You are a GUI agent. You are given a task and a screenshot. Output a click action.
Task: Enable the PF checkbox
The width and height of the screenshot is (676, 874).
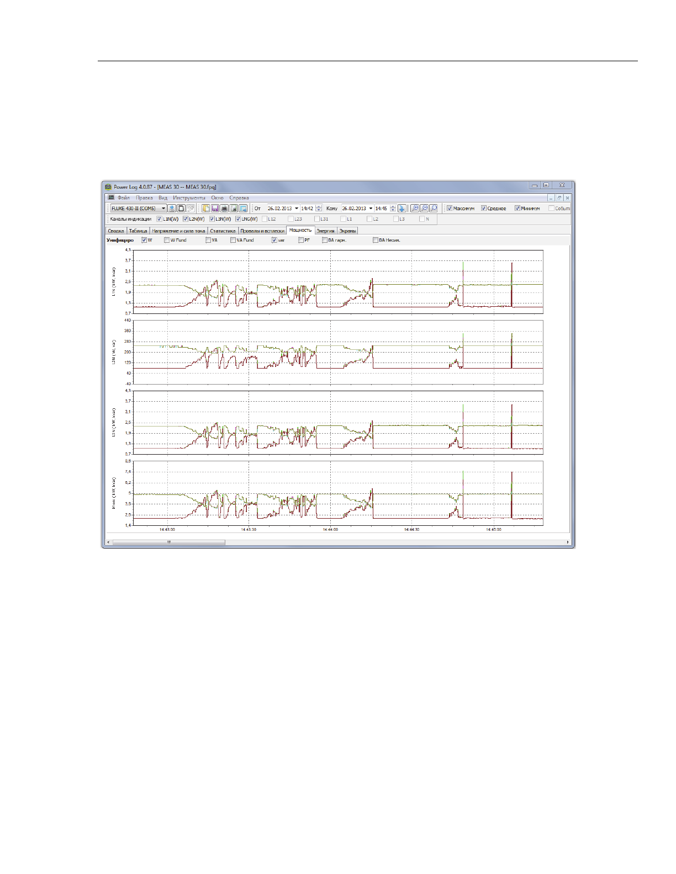pyautogui.click(x=301, y=240)
